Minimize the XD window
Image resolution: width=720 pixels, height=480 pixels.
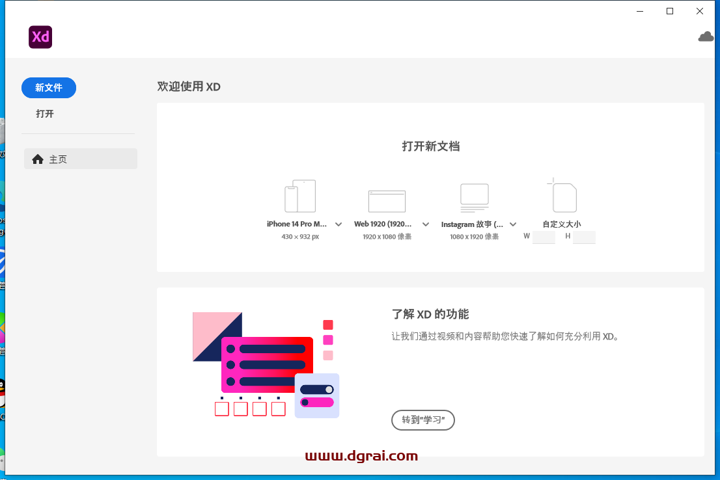click(x=640, y=11)
